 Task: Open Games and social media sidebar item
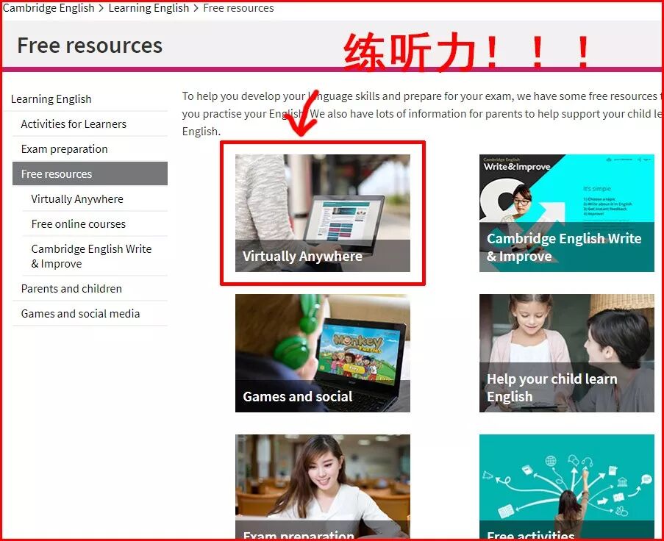pyautogui.click(x=80, y=314)
